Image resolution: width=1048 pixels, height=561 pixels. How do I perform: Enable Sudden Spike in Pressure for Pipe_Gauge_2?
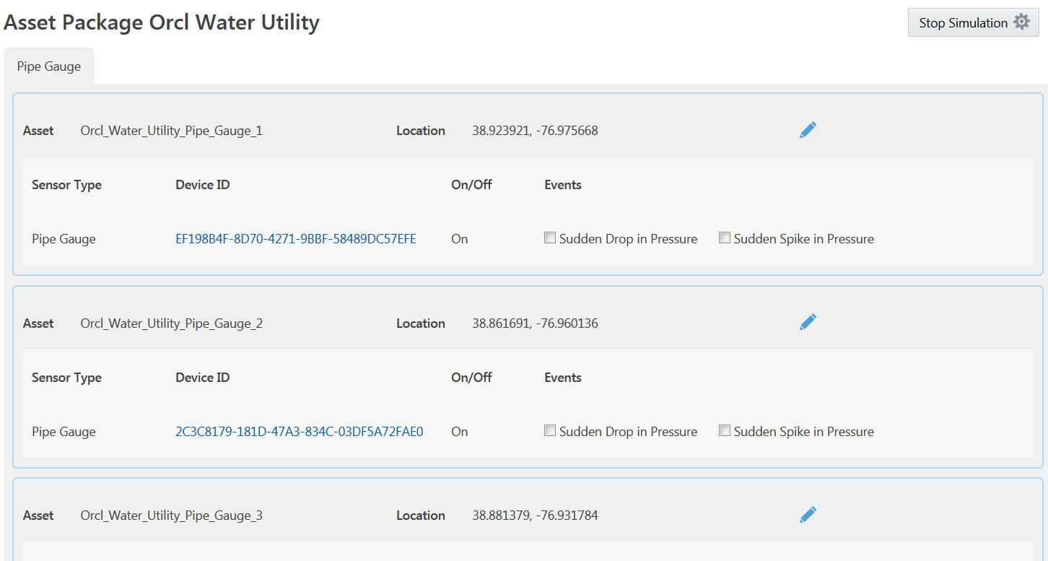point(725,430)
